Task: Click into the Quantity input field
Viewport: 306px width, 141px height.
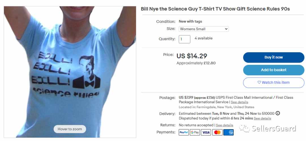Action: click(x=184, y=39)
